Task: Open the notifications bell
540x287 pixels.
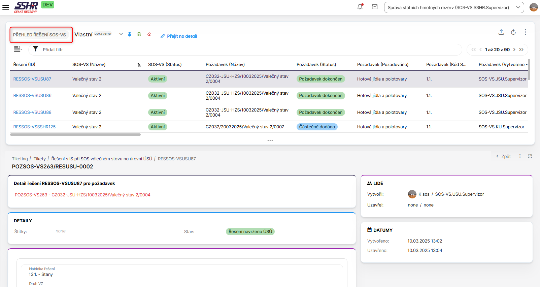Action: pyautogui.click(x=360, y=7)
